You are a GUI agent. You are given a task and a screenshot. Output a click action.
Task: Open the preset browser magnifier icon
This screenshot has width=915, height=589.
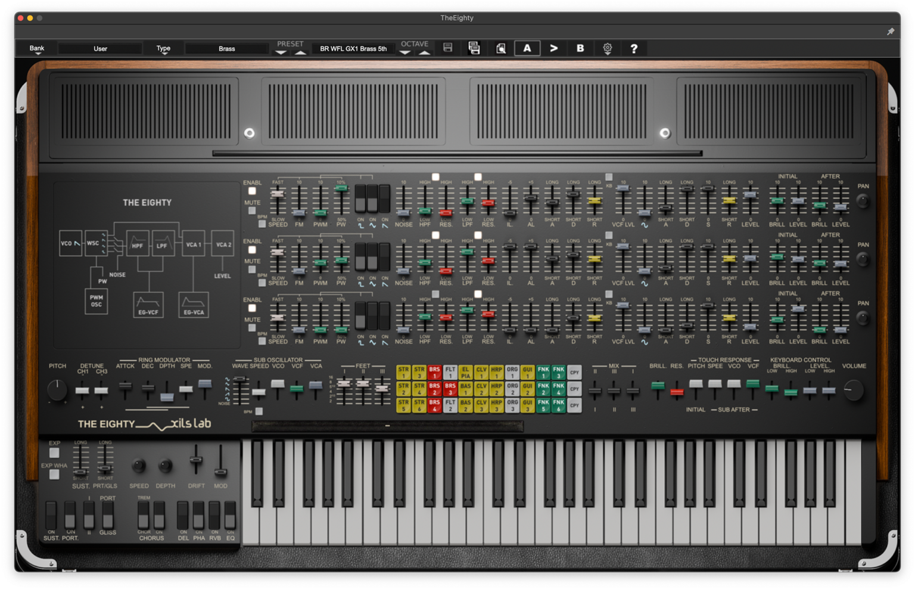tap(501, 48)
